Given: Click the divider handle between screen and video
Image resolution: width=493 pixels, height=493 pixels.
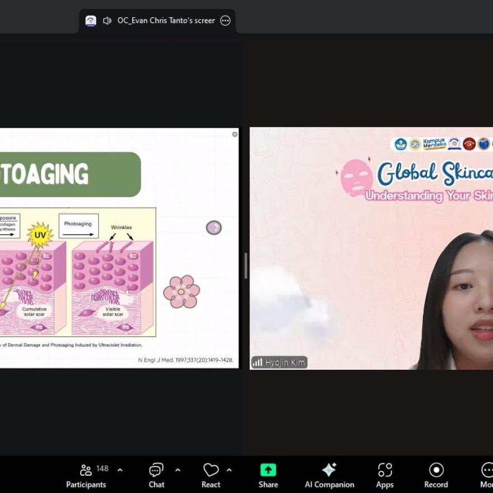Looking at the screenshot, I should [x=245, y=266].
